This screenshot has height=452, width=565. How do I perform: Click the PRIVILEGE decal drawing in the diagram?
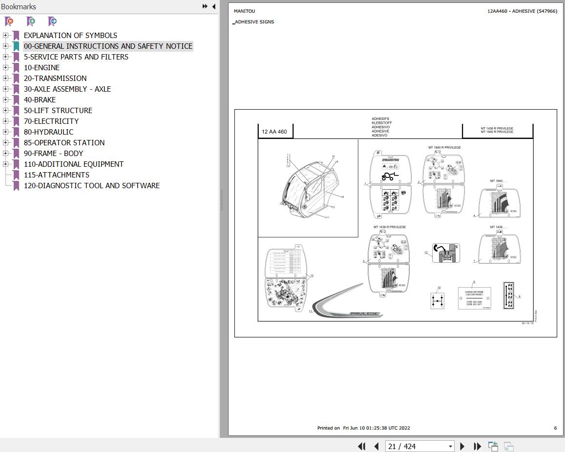(x=347, y=301)
